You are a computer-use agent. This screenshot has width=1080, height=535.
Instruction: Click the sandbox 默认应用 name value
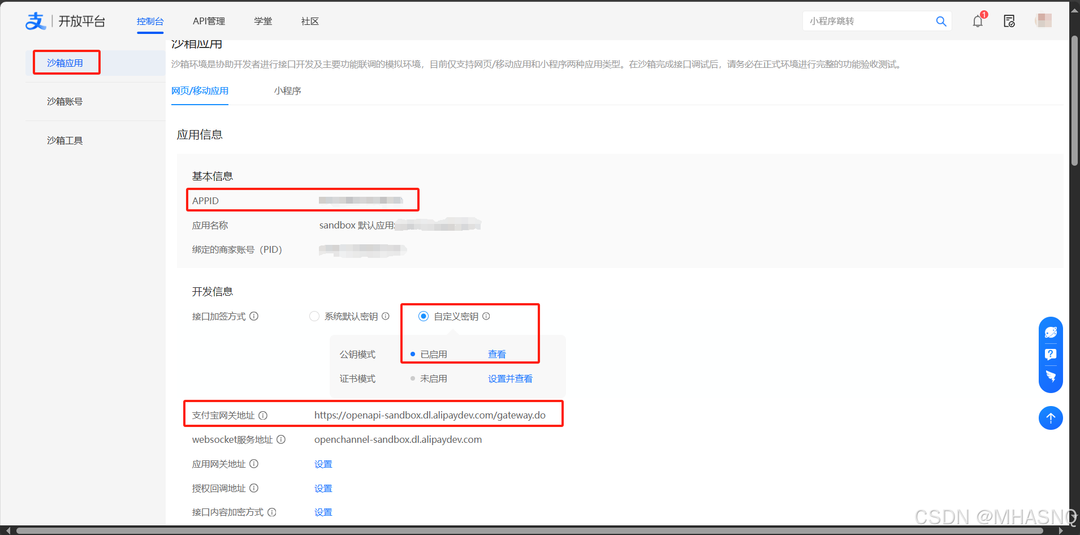click(400, 225)
